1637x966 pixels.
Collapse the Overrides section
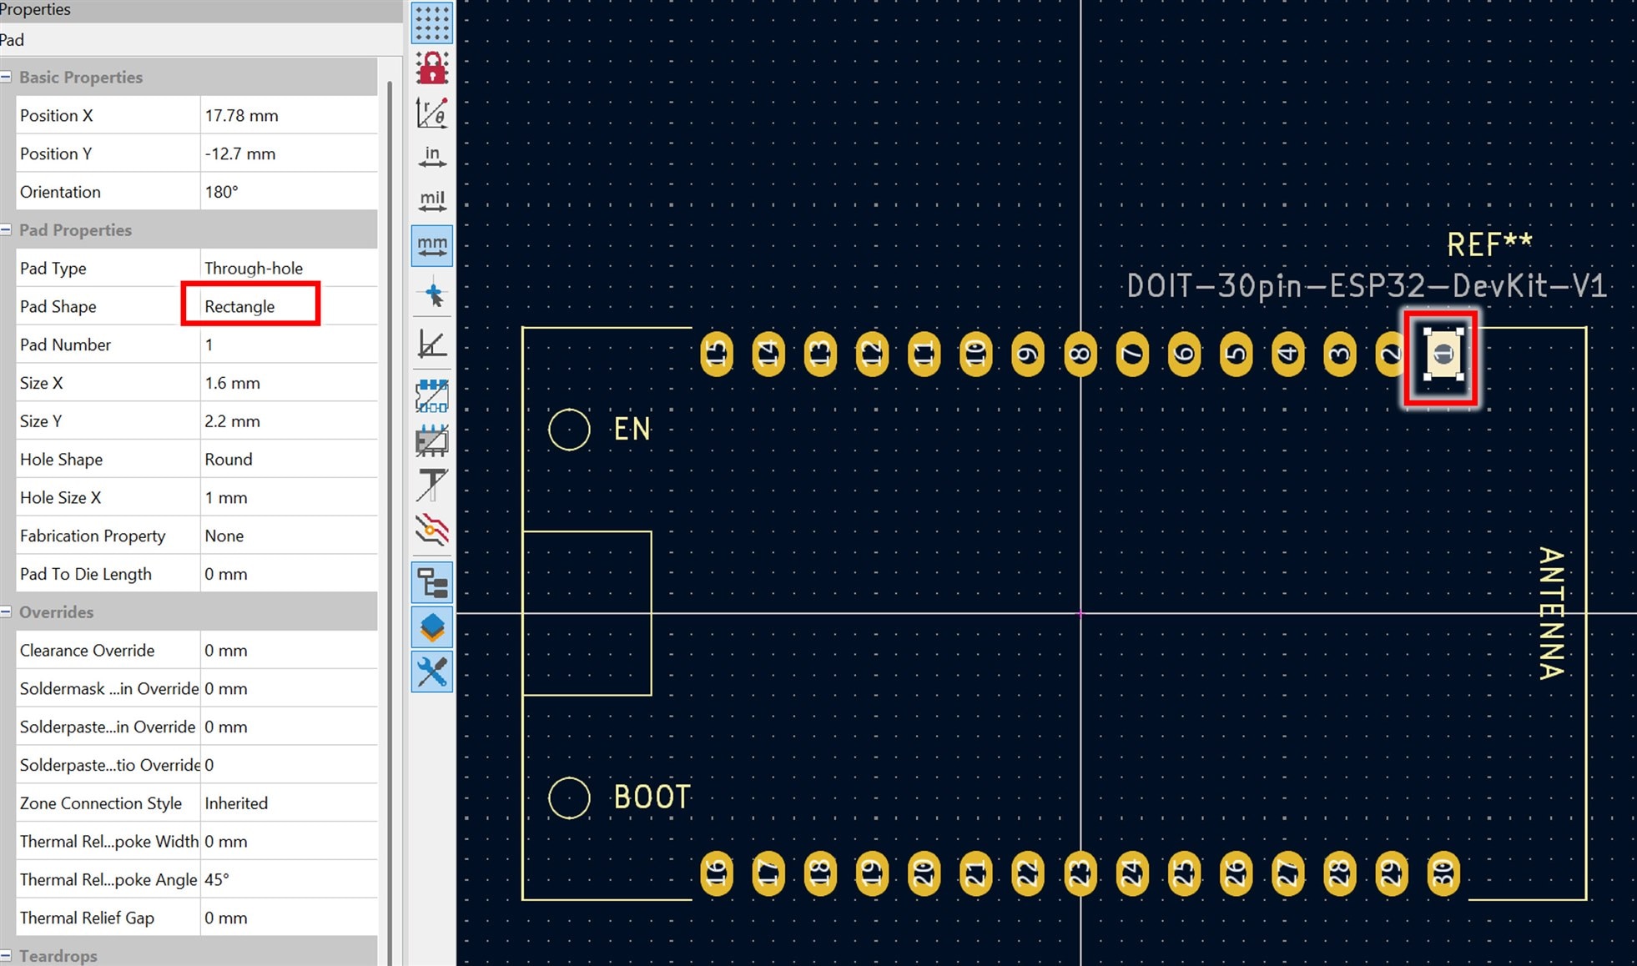(7, 611)
